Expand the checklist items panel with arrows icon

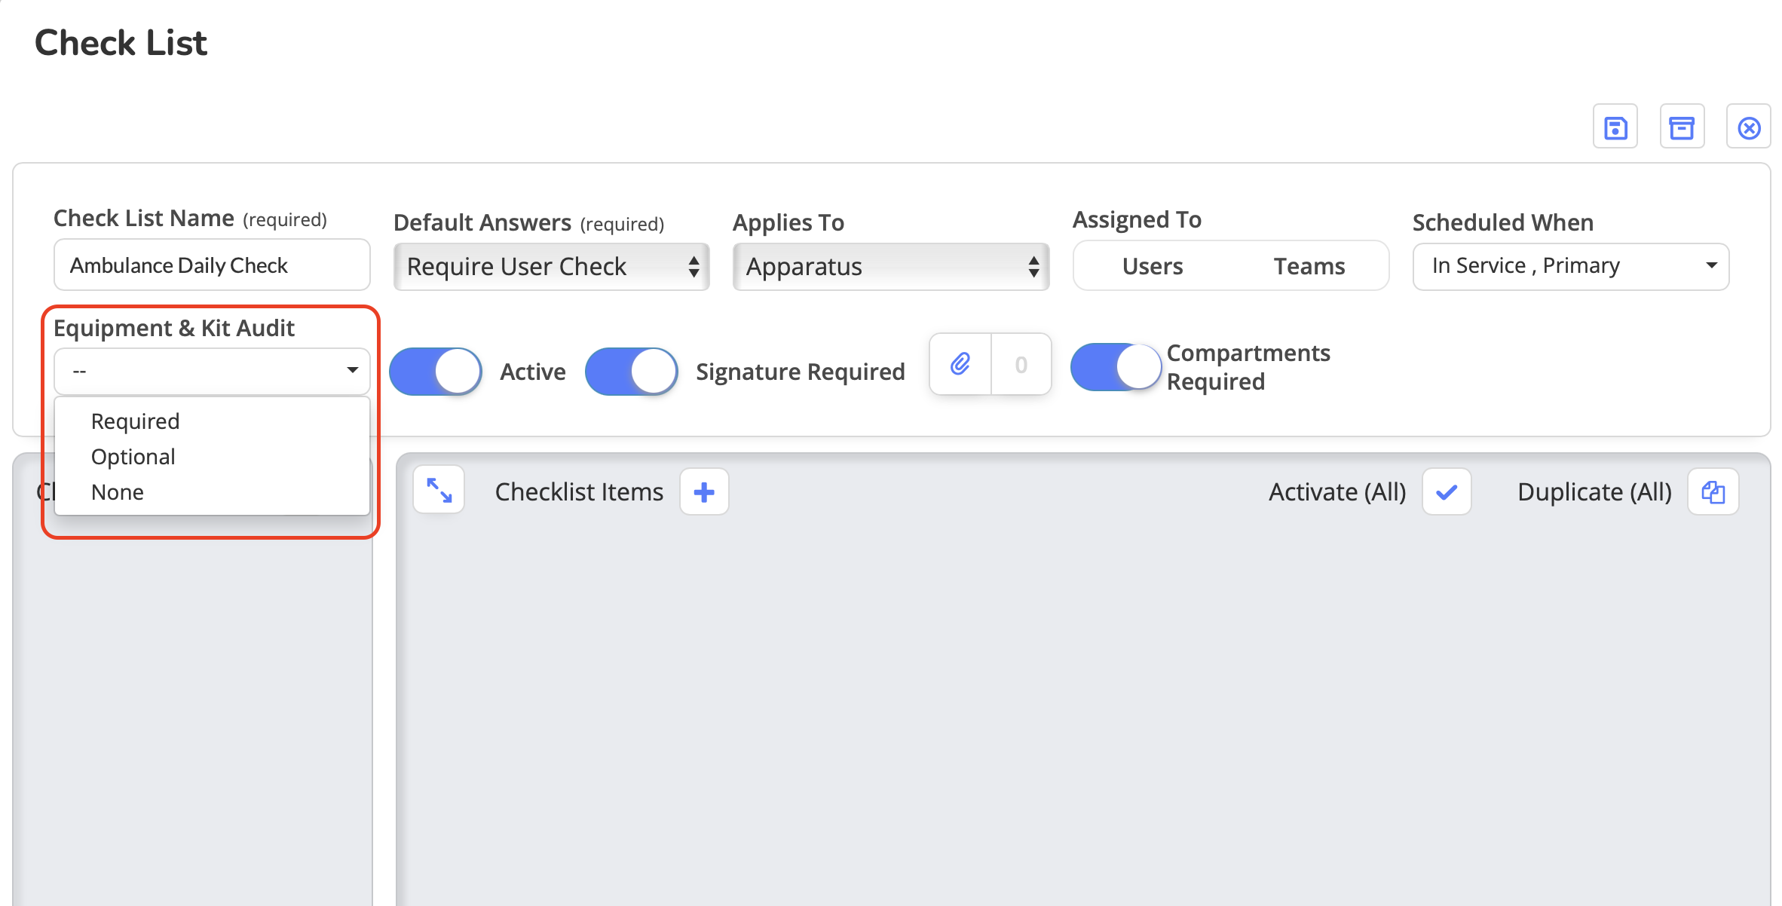[x=439, y=491]
